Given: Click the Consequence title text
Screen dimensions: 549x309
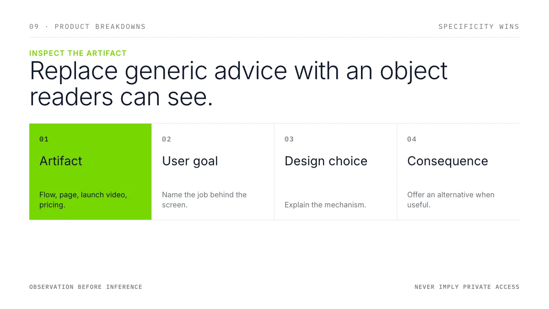Looking at the screenshot, I should pos(447,161).
